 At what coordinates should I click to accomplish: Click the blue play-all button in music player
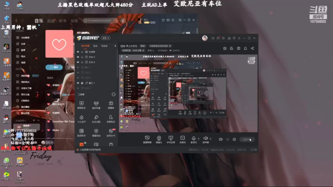(54, 67)
